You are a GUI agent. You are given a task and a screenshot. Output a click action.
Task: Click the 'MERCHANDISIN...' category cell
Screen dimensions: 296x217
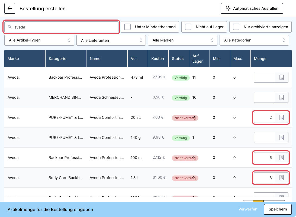pos(65,97)
